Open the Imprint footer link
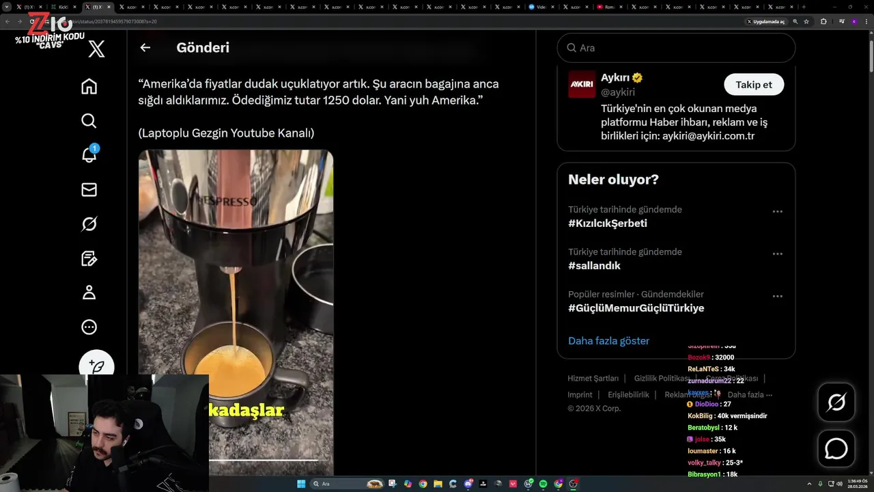 580,394
